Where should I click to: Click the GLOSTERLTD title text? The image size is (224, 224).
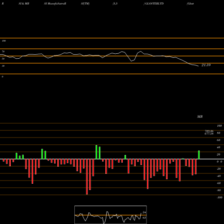(154, 4)
